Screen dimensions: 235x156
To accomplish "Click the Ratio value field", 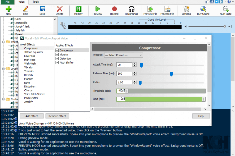I will tap(124, 82).
